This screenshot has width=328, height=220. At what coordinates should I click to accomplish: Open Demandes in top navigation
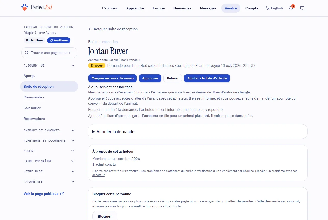[x=182, y=8]
